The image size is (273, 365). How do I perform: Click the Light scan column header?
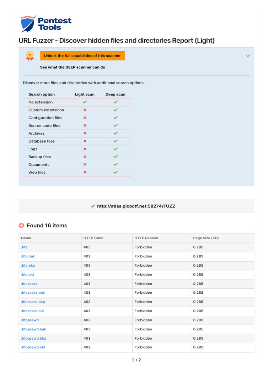[85, 94]
